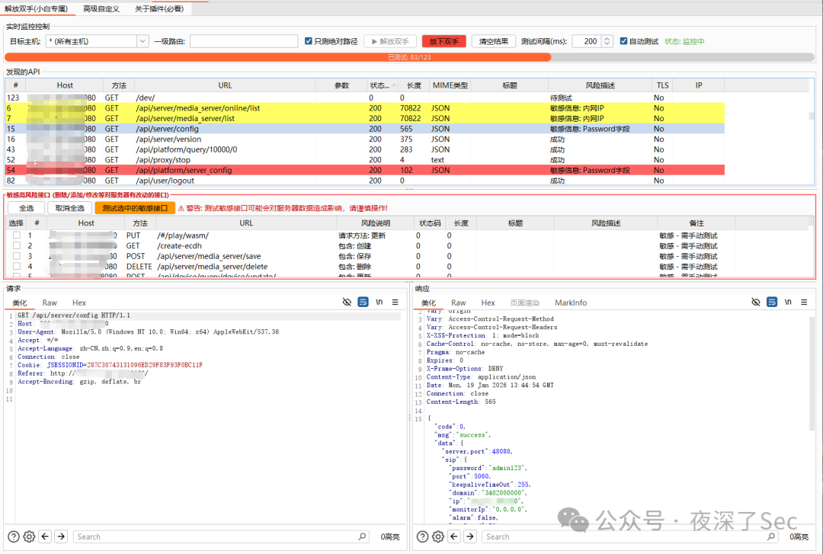The height and width of the screenshot is (554, 823).
Task: Open request search settings gear
Action: [x=30, y=536]
